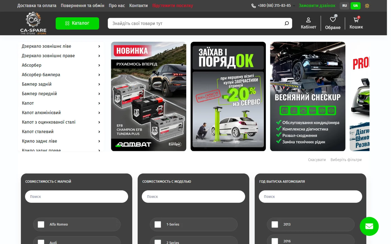This screenshot has width=391, height=244.
Task: Expand the Капот category chevron
Action: click(x=99, y=103)
